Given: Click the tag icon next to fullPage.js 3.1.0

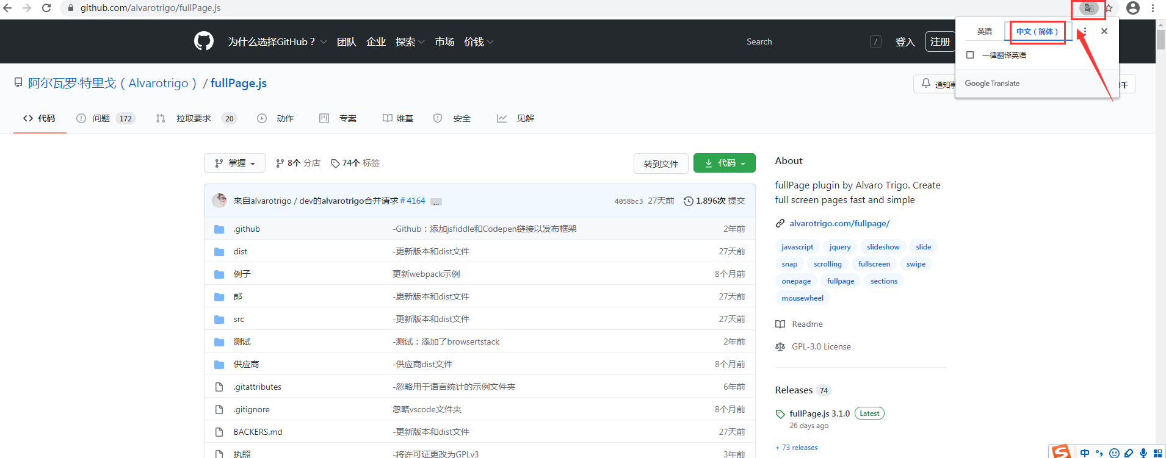Looking at the screenshot, I should pos(780,414).
